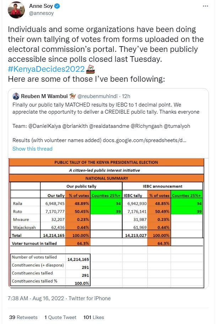View the 101 Likes list
The height and width of the screenshot is (324, 216).
click(94, 317)
